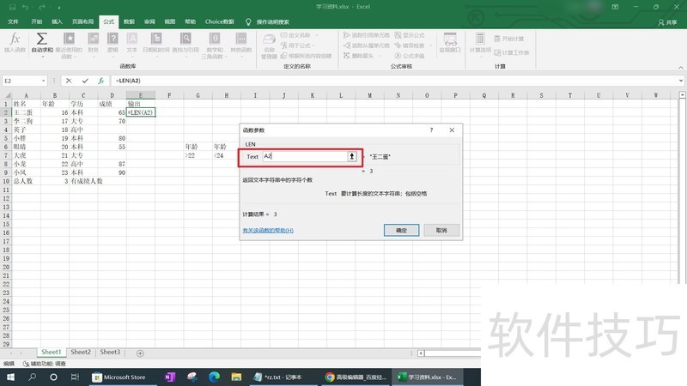687x386 pixels.
Task: Click 确定 in the 函数参数 dialog
Action: pos(401,230)
